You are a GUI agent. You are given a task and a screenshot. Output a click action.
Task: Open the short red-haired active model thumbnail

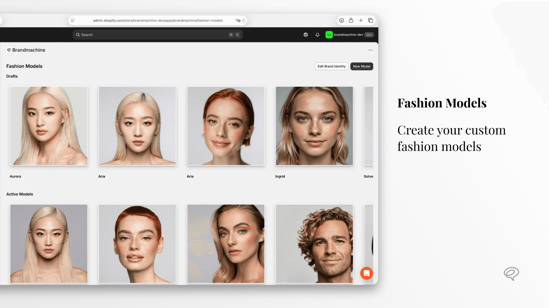click(137, 244)
